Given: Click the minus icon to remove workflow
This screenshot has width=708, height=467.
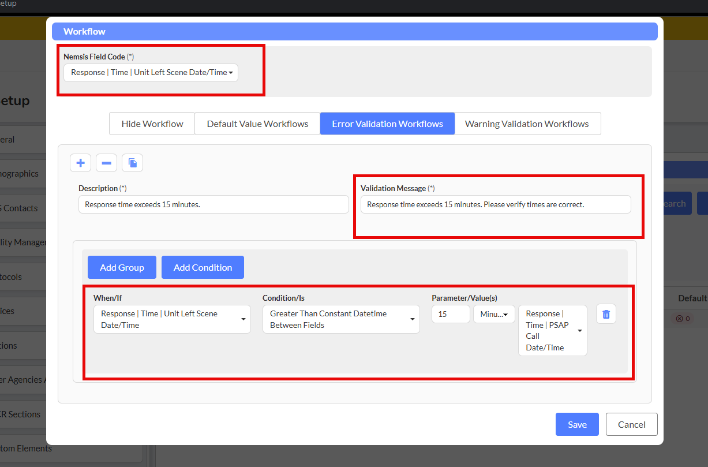Looking at the screenshot, I should [106, 163].
